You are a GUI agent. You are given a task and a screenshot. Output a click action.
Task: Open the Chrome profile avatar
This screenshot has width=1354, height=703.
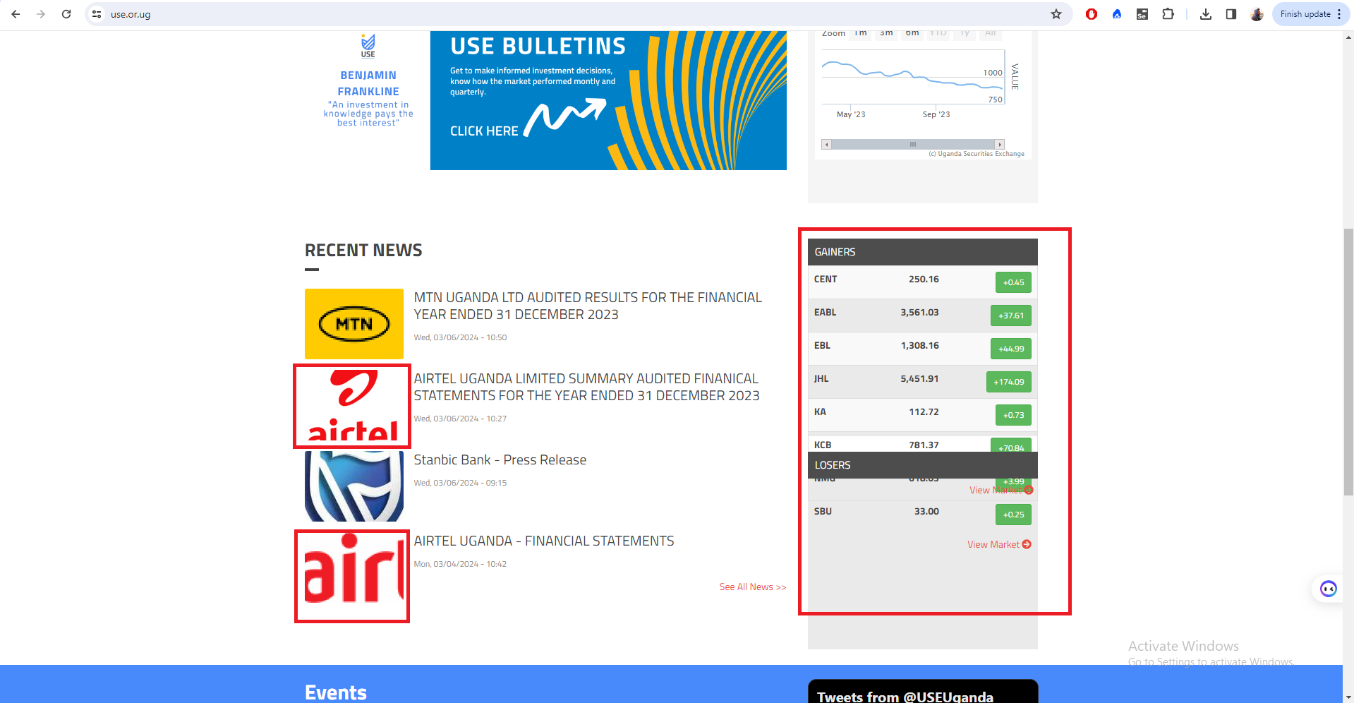click(1257, 14)
